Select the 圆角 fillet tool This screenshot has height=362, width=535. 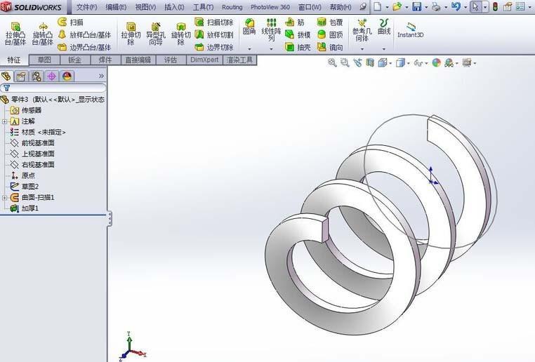pyautogui.click(x=249, y=27)
